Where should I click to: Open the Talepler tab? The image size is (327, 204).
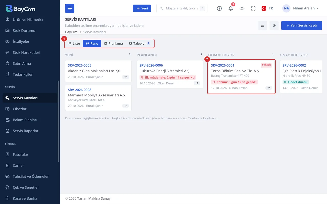(x=139, y=43)
